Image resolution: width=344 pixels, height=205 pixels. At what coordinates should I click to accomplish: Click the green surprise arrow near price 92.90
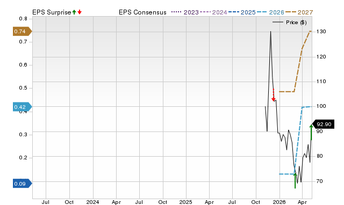(311, 132)
